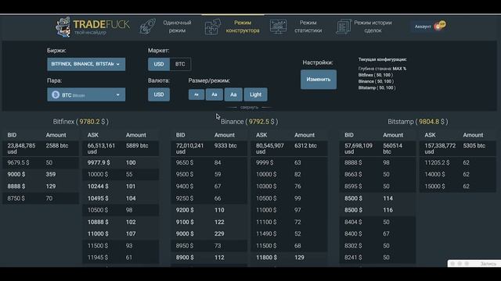Click the Bitfinex price header 9780.2 $
The width and height of the screenshot is (501, 281).
pos(81,122)
